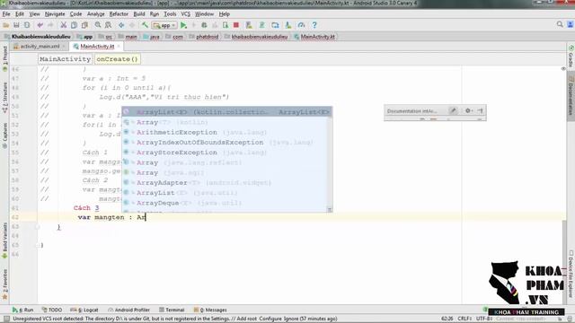Viewport: 575px width, 323px height.
Task: Open Find with the magnifier icon
Action: click(98, 25)
